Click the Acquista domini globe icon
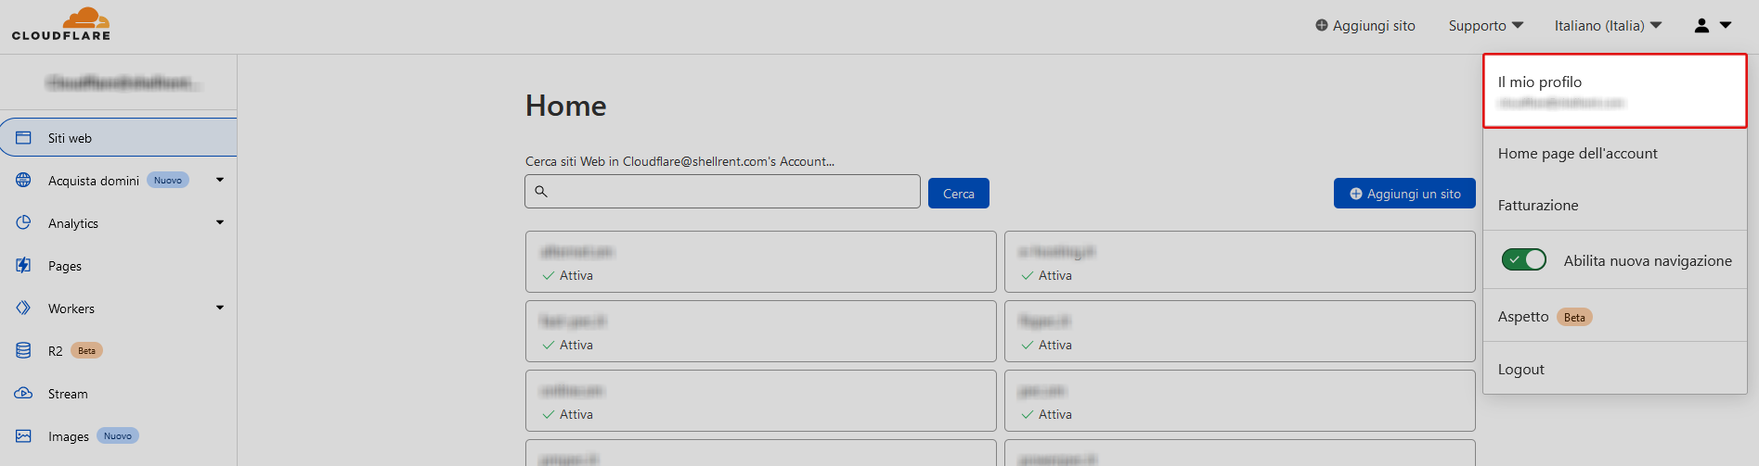 coord(23,180)
